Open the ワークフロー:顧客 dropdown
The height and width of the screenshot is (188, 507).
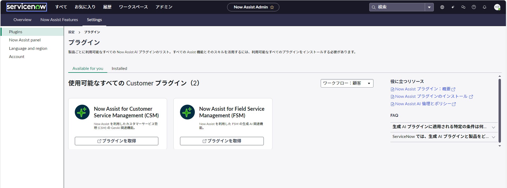point(347,83)
